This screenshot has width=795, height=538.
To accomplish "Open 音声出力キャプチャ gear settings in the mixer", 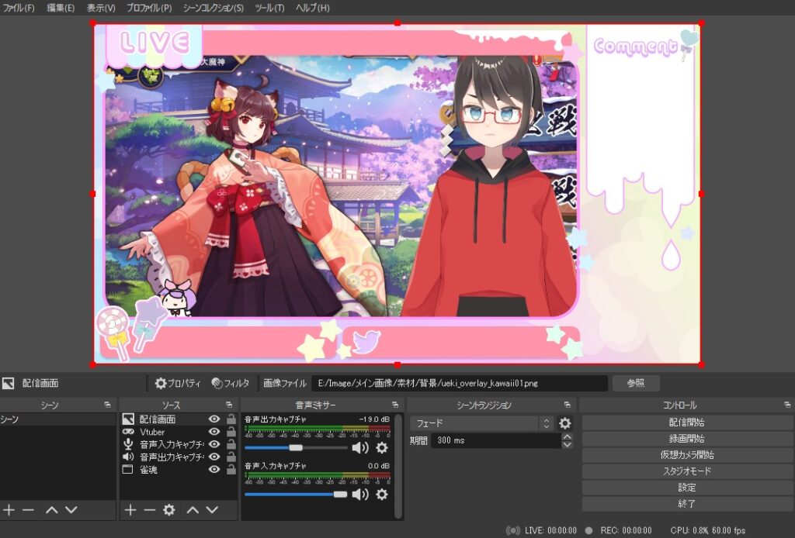I will click(382, 448).
